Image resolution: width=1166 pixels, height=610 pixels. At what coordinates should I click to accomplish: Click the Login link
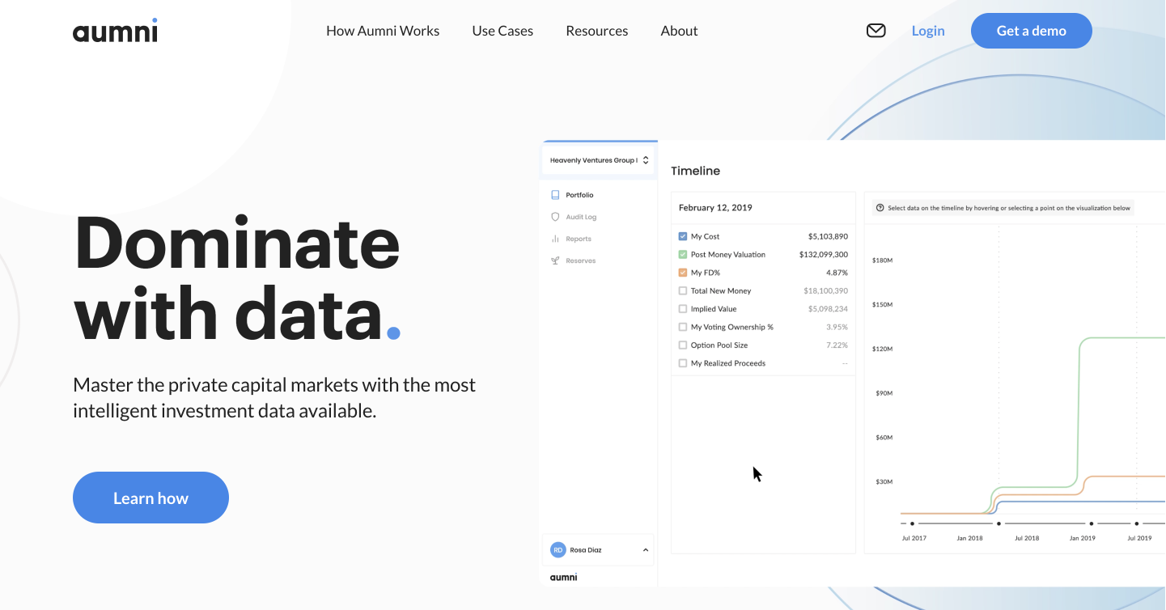point(927,30)
